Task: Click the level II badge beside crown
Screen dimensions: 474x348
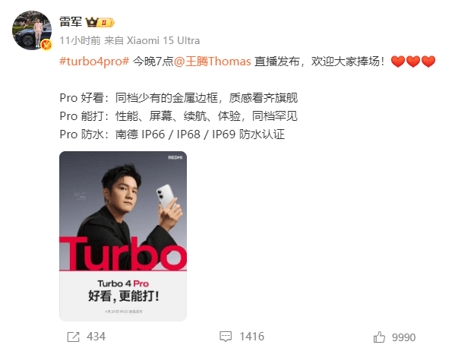Action: point(106,23)
